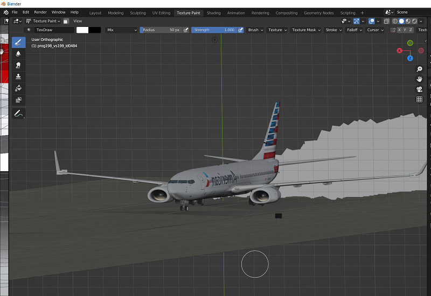
Task: Click the blue Z axis gizmo
Action: pyautogui.click(x=410, y=58)
